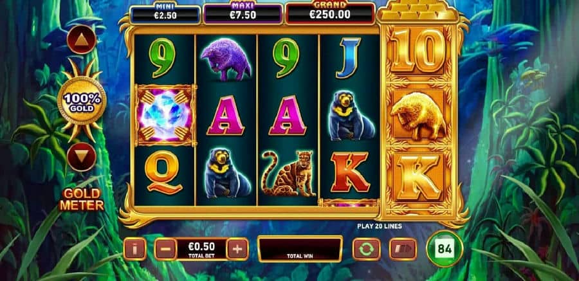Select the Mini jackpot €2.50 panel

(x=165, y=14)
